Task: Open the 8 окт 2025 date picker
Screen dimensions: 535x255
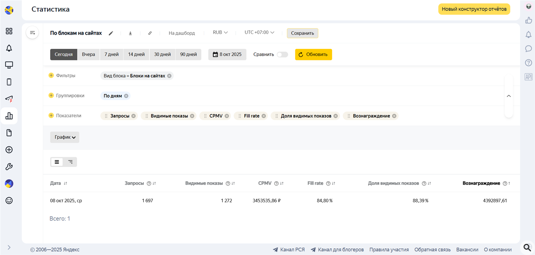Action: [227, 54]
